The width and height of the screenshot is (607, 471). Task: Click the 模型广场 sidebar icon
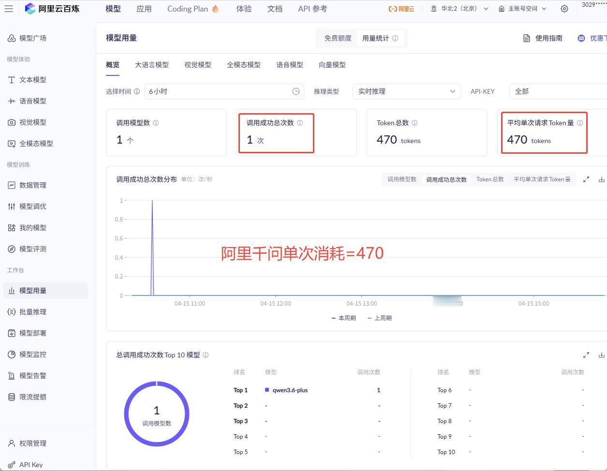12,38
